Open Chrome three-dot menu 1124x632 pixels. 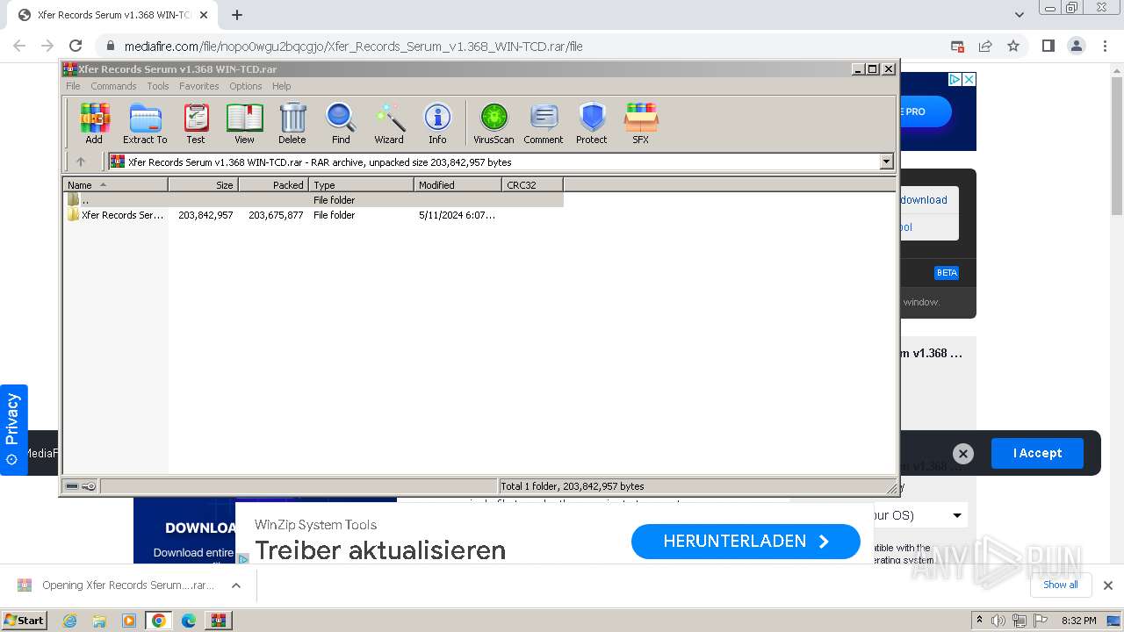tap(1105, 47)
